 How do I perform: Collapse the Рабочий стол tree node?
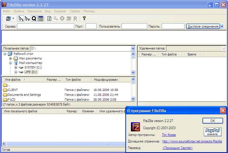(x=5, y=54)
